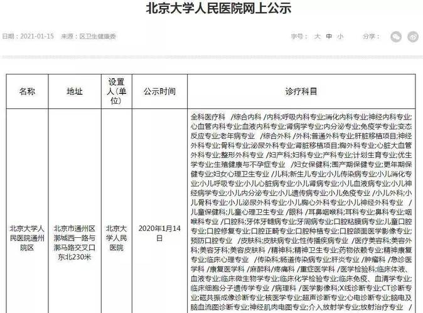Set font size to 大 (large)
423x313 pixels.
(x=318, y=36)
